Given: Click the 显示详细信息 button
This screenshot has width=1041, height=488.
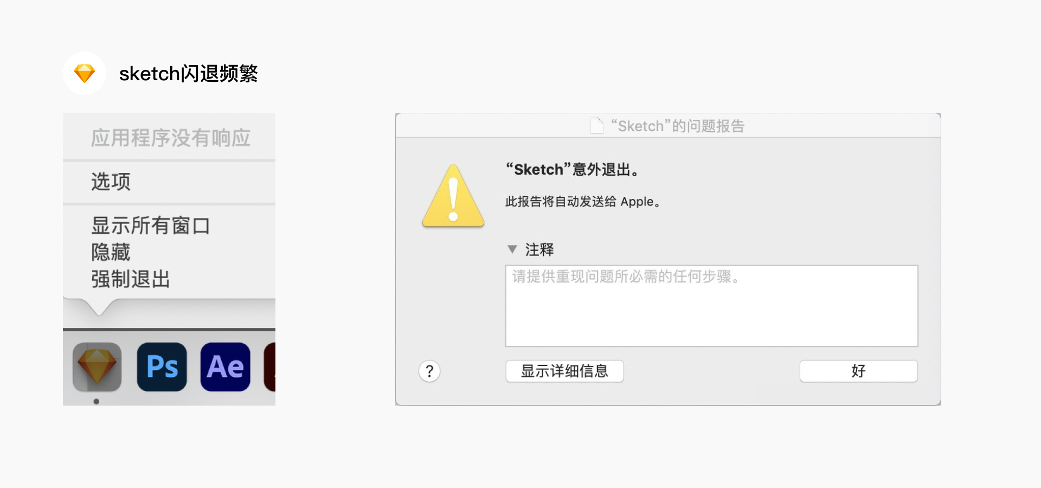Looking at the screenshot, I should 564,371.
